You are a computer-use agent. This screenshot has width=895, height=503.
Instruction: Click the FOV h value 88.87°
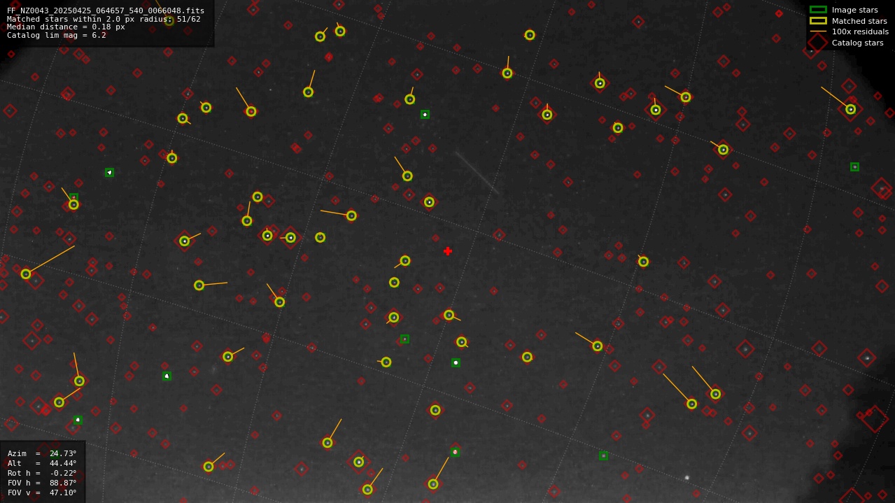pos(63,483)
